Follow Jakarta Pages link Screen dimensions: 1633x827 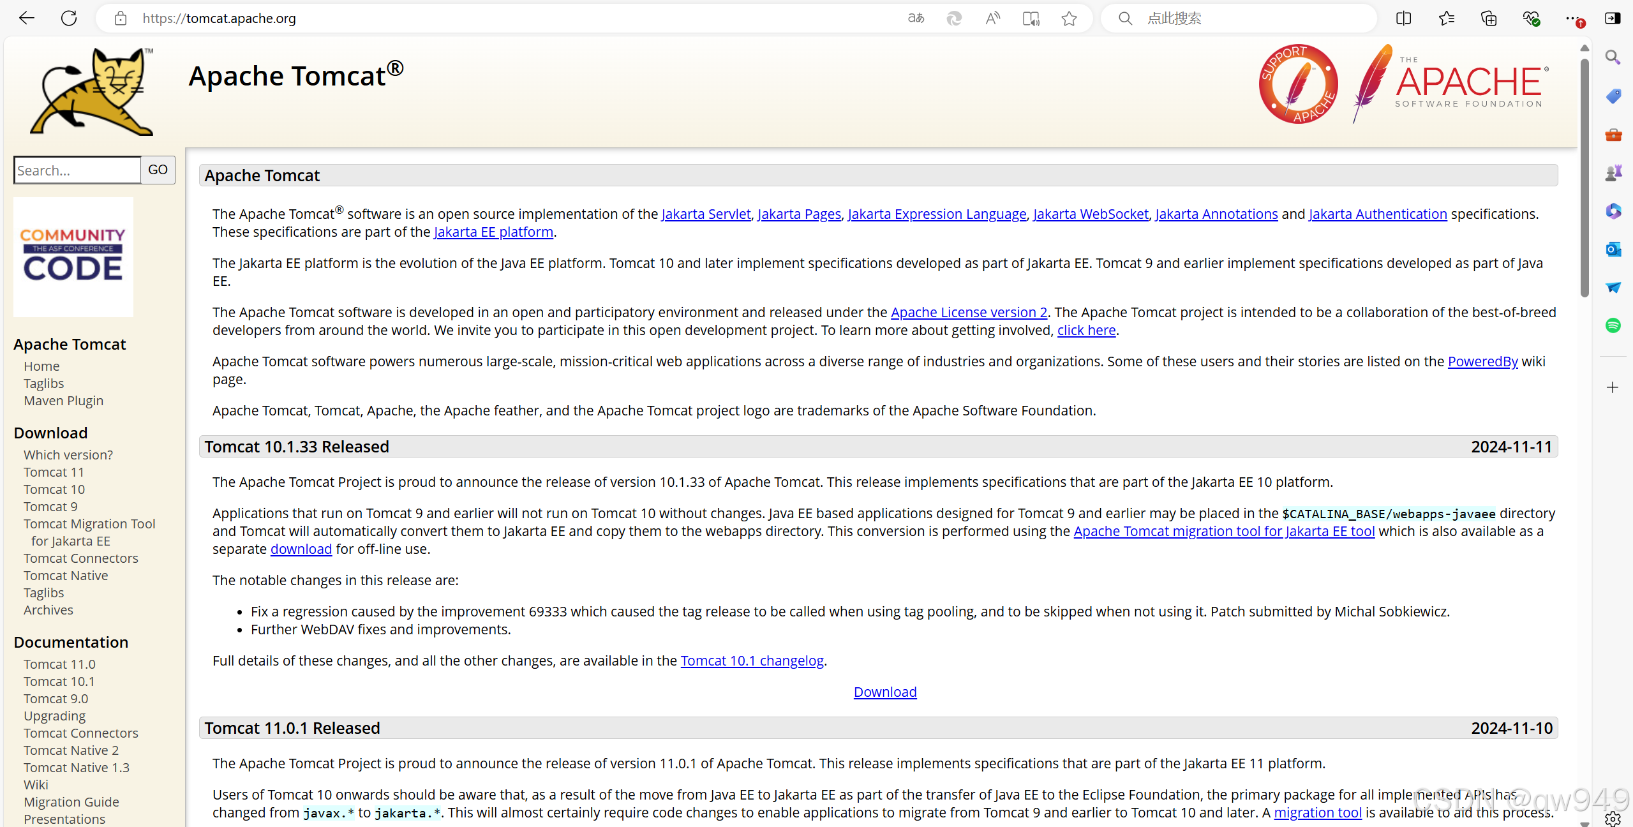(799, 214)
